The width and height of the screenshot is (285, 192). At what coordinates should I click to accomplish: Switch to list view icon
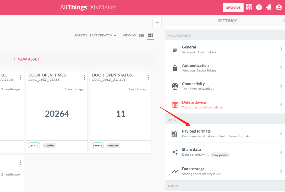coord(142,35)
